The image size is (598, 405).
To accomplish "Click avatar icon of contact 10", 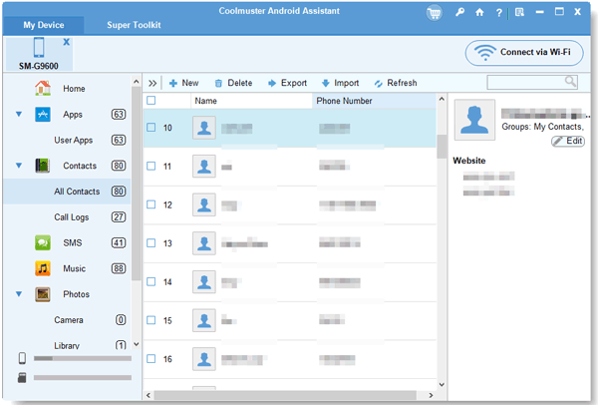I will (x=204, y=128).
